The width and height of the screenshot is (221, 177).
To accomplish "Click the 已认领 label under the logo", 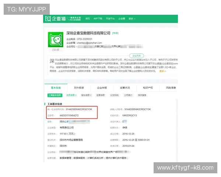I will click(x=56, y=50).
